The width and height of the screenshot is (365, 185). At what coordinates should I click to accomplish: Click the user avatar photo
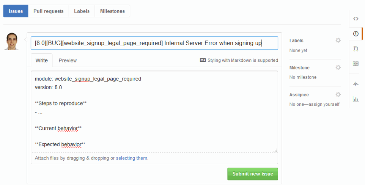12,41
